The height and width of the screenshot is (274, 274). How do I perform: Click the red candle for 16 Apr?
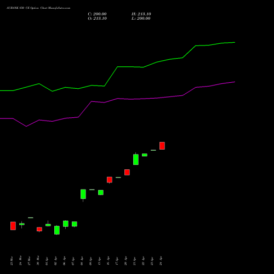[110, 180]
